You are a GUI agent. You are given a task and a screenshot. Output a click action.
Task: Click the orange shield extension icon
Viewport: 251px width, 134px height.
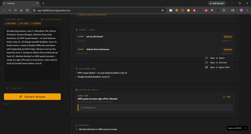tap(177, 10)
